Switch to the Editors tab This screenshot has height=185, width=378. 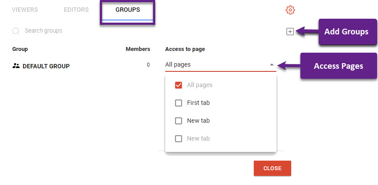(x=76, y=10)
